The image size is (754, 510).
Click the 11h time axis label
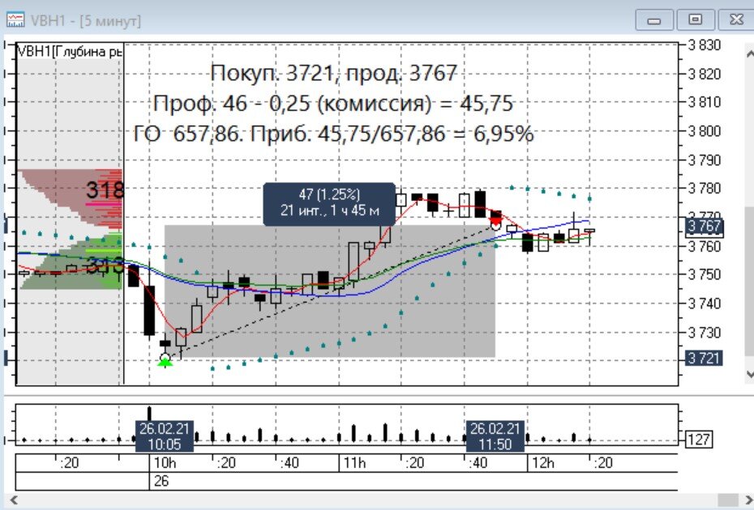click(354, 463)
